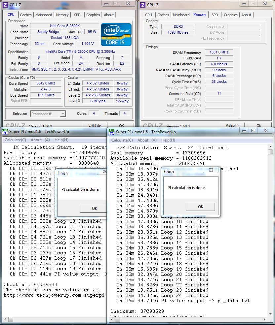
Task: Click the scroll left arrow in 1M Super PI window
Action: pyautogui.click(x=5, y=319)
